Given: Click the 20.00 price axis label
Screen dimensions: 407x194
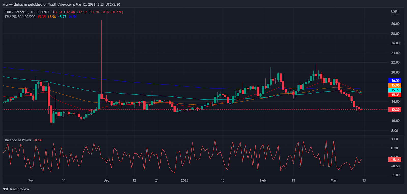Looking at the screenshot, I should [395, 72].
